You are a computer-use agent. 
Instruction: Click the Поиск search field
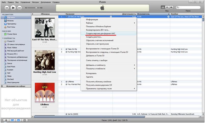pyautogui.click(x=189, y=8)
